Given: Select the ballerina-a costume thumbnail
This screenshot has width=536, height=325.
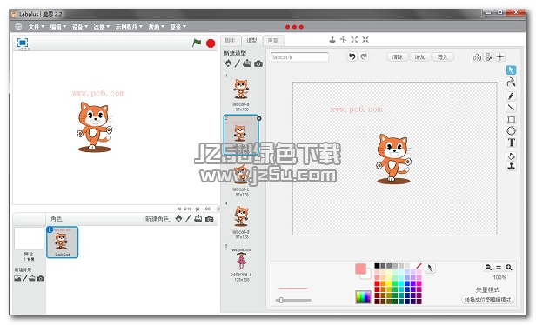Looking at the screenshot, I should point(241,262).
